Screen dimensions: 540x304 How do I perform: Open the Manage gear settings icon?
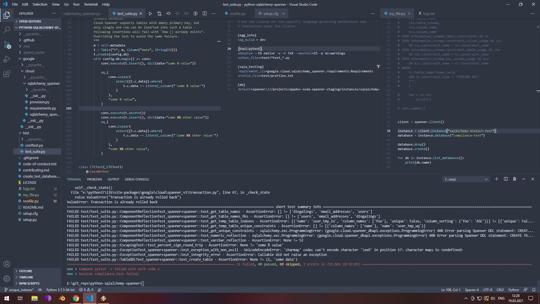click(7, 278)
